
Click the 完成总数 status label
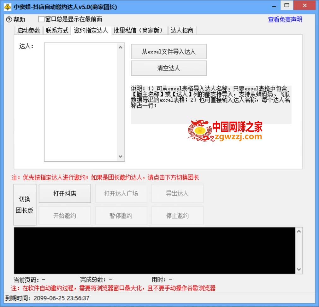[96, 280]
